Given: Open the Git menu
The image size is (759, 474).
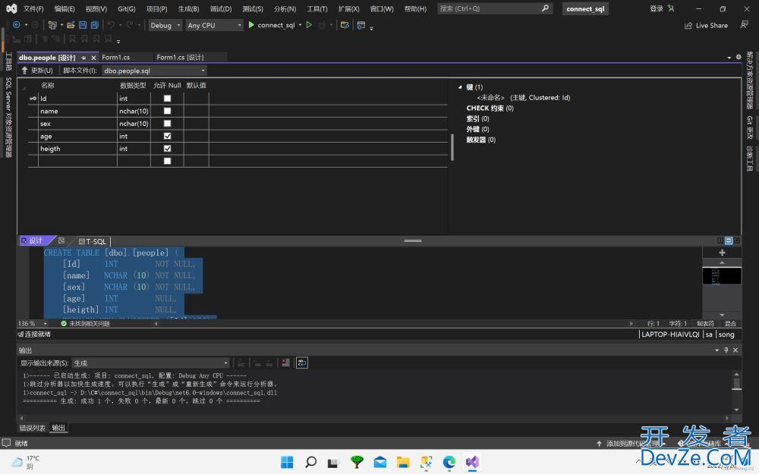Looking at the screenshot, I should [126, 8].
